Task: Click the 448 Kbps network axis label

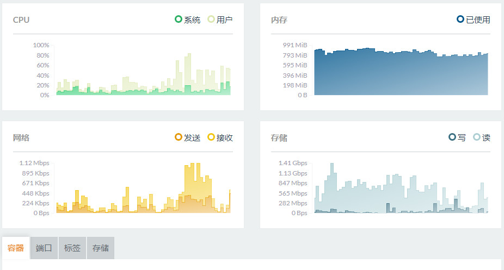Action: [x=36, y=194]
